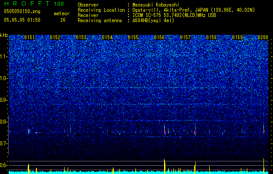Click the Receiving Location value text

(x=194, y=10)
